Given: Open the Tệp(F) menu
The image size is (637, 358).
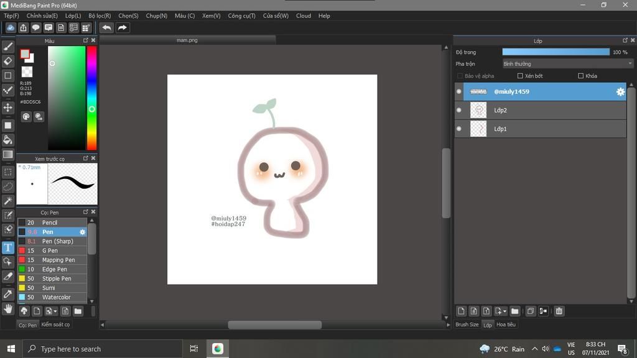Looking at the screenshot, I should 11,16.
